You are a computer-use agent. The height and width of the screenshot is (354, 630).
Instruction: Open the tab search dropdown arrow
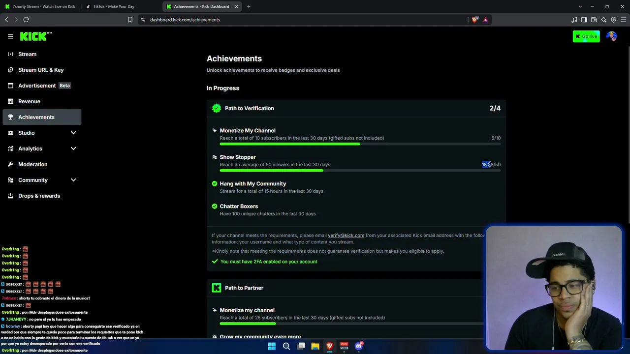(x=580, y=6)
